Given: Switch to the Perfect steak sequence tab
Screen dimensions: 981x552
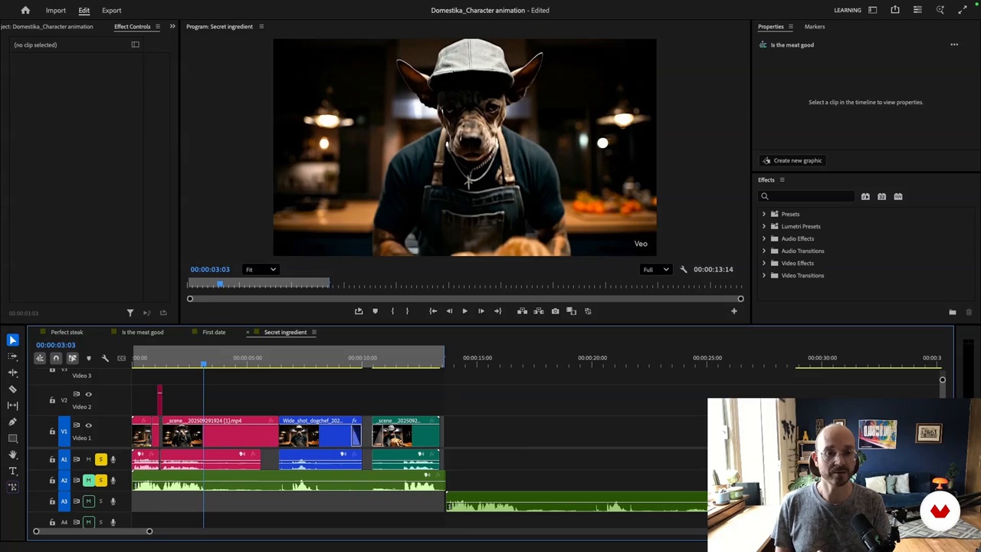Looking at the screenshot, I should [x=67, y=333].
